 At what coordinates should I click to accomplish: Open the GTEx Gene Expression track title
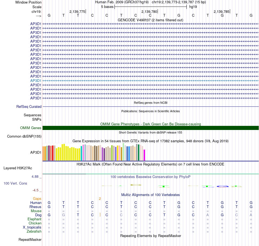(x=150, y=141)
